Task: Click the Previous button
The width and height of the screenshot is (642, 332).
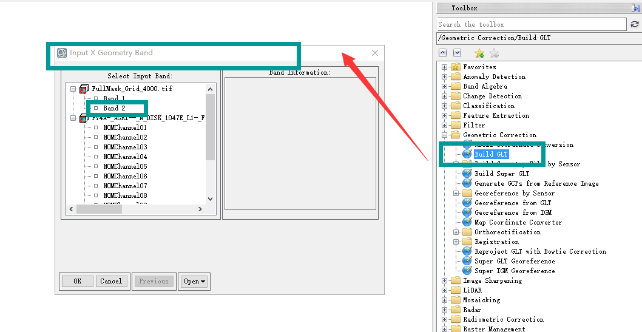Action: [154, 281]
